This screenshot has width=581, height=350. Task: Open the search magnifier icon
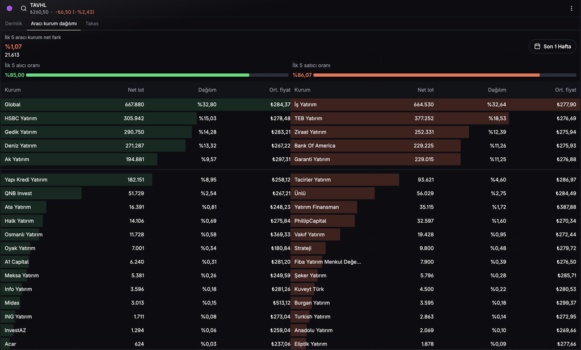(23, 8)
